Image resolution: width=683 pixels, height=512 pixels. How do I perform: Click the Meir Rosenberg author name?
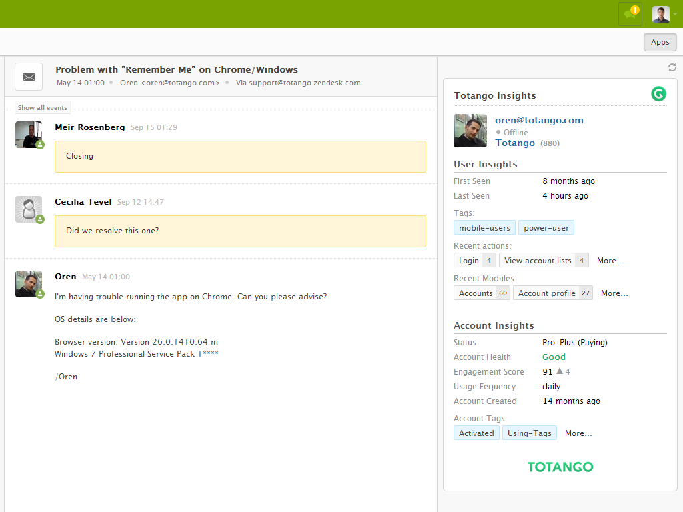90,127
